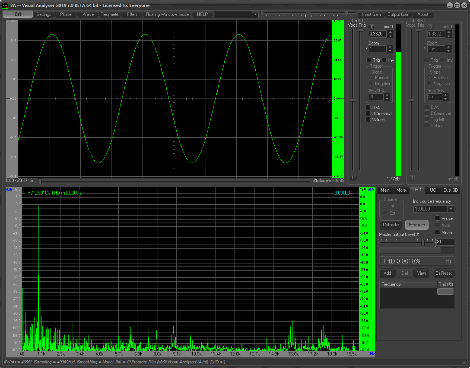Click the Ch A ms/d input field
The image size is (470, 368).
click(378, 34)
